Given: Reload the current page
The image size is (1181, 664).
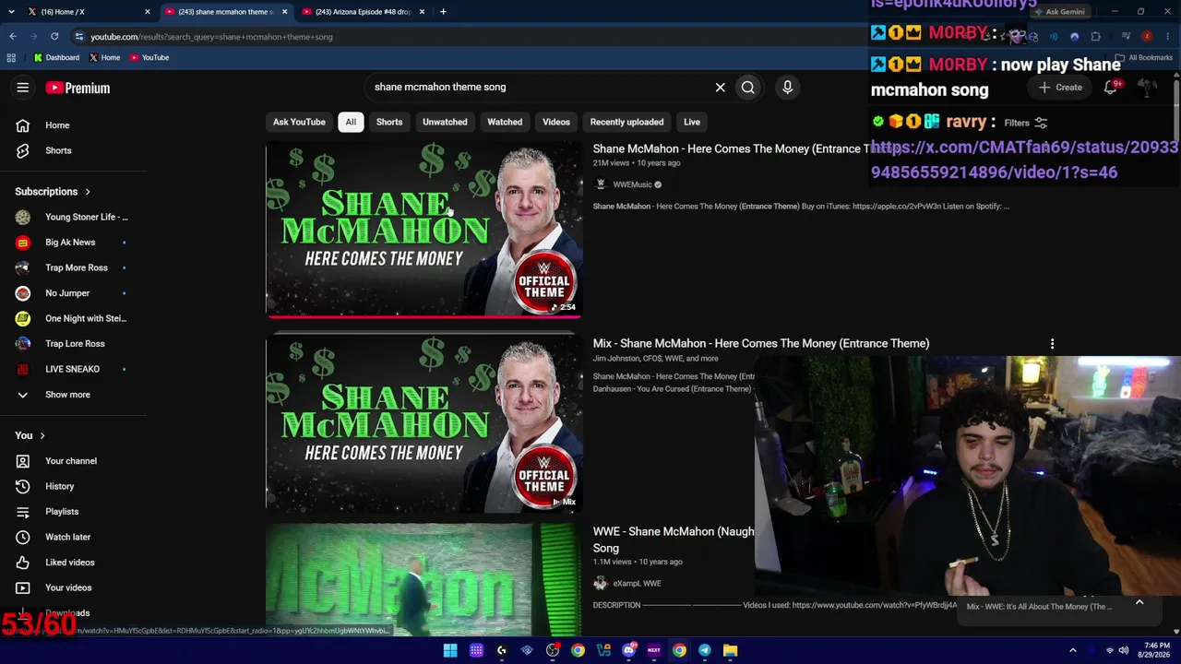Looking at the screenshot, I should coord(54,37).
